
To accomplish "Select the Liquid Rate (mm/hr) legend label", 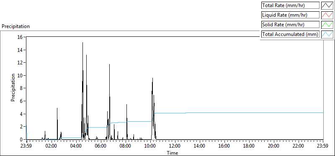I will [x=290, y=15].
